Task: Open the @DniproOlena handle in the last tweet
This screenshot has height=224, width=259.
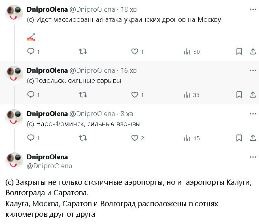Action: pos(49,166)
